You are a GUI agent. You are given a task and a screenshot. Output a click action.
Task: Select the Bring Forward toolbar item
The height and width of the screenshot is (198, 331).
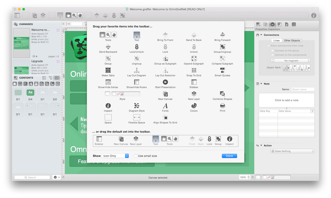pyautogui.click(x=222, y=35)
